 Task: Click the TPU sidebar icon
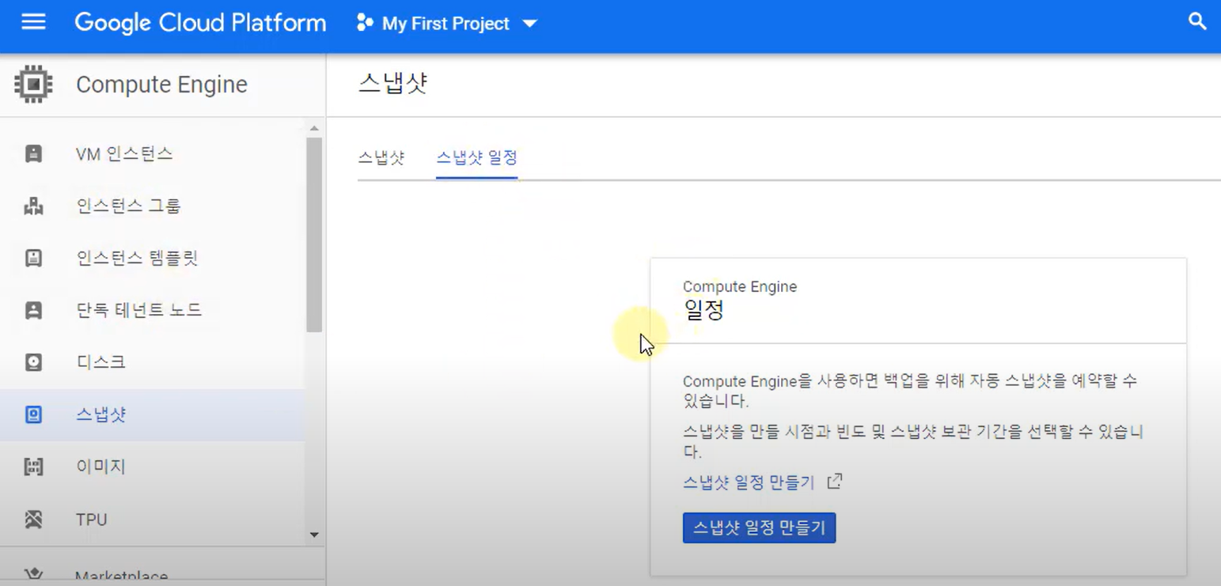(33, 520)
